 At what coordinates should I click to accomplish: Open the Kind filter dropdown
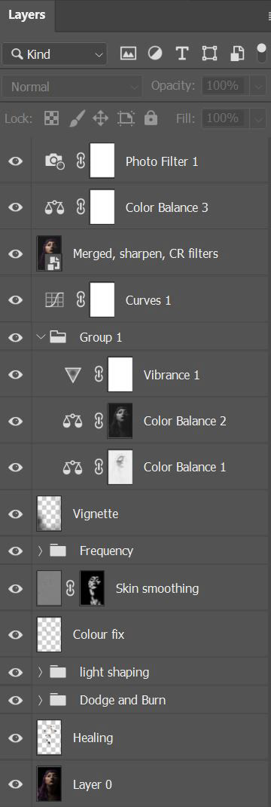[54, 54]
